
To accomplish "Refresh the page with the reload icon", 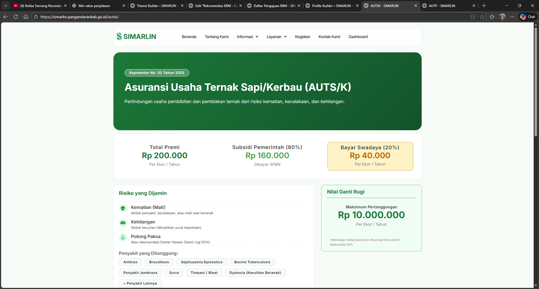I will pyautogui.click(x=16, y=17).
